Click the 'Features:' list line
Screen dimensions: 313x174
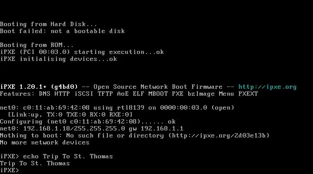coord(129,94)
